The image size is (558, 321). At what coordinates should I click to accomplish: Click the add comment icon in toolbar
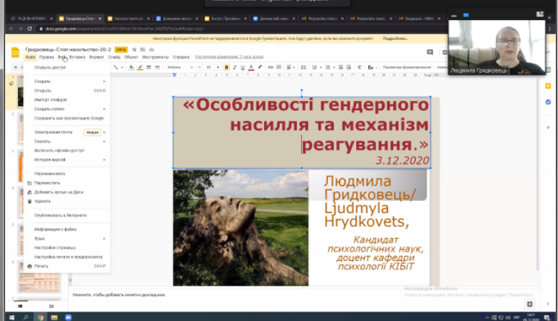(x=279, y=67)
